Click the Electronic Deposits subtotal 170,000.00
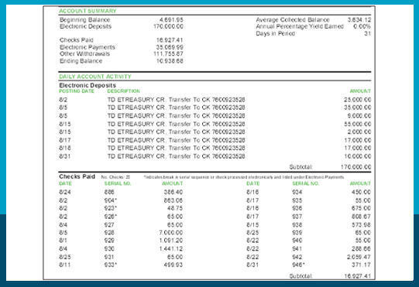Viewport: 419px width, 287px height. click(356, 167)
